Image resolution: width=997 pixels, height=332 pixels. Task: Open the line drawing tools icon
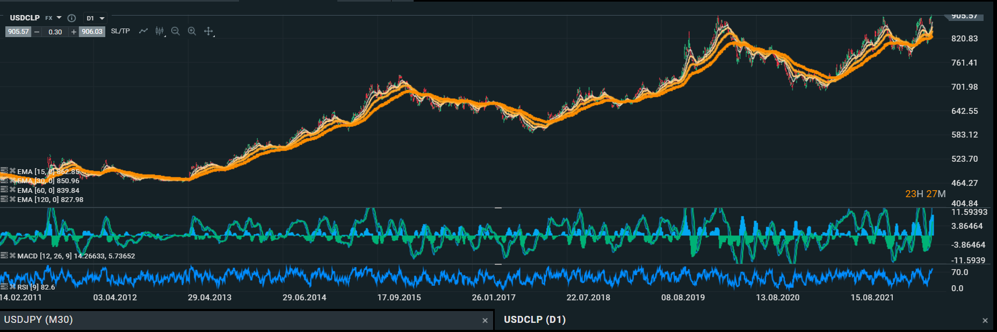[x=143, y=31]
